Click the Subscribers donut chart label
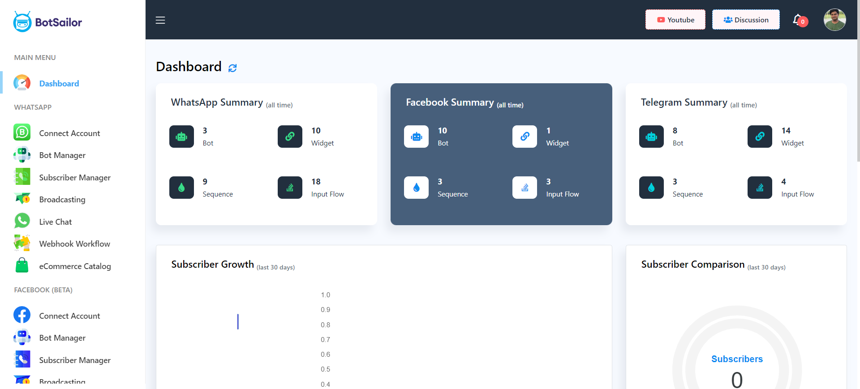The image size is (860, 389). pyautogui.click(x=737, y=359)
